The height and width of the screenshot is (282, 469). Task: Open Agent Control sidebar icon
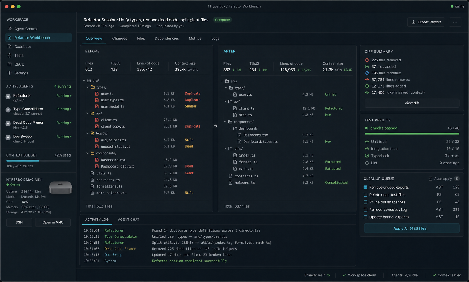pyautogui.click(x=10, y=29)
